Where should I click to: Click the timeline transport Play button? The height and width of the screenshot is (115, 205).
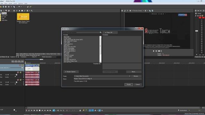point(34,111)
